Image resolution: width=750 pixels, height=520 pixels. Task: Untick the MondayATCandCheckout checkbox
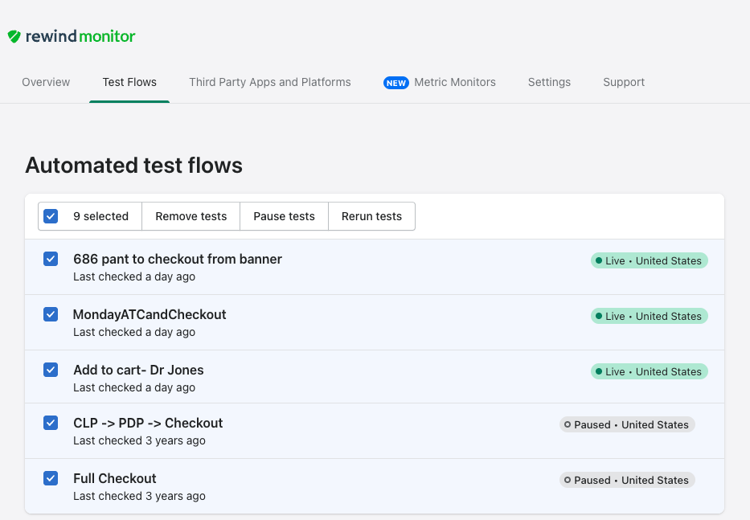click(51, 314)
